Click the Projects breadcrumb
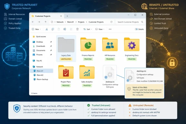This screenshot has width=186, height=124. (x=81, y=22)
